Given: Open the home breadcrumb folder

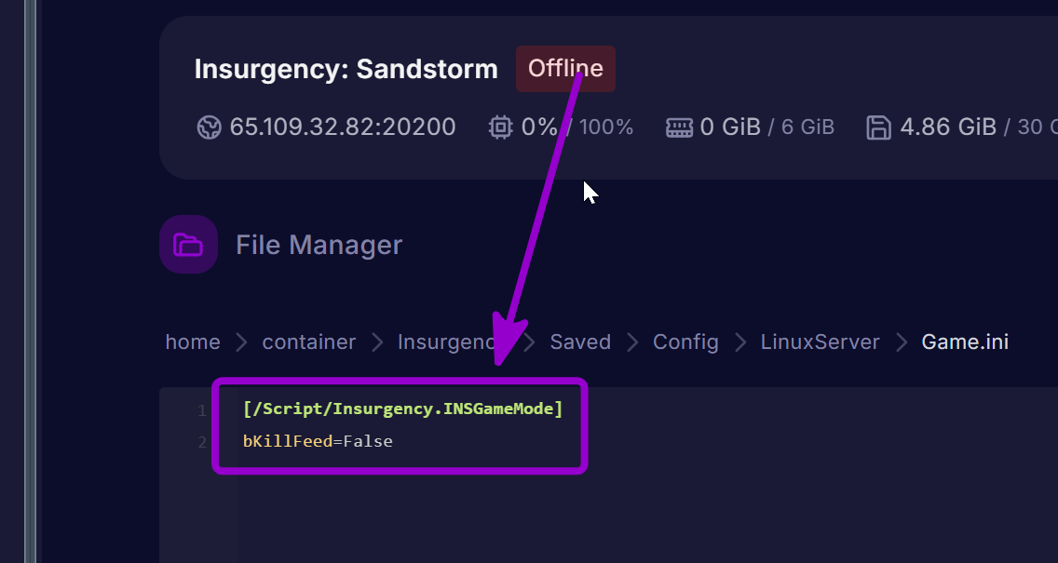Looking at the screenshot, I should pos(193,342).
